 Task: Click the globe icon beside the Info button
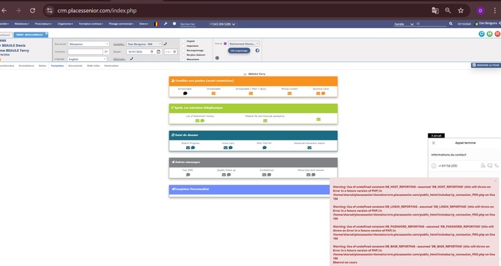(257, 50)
